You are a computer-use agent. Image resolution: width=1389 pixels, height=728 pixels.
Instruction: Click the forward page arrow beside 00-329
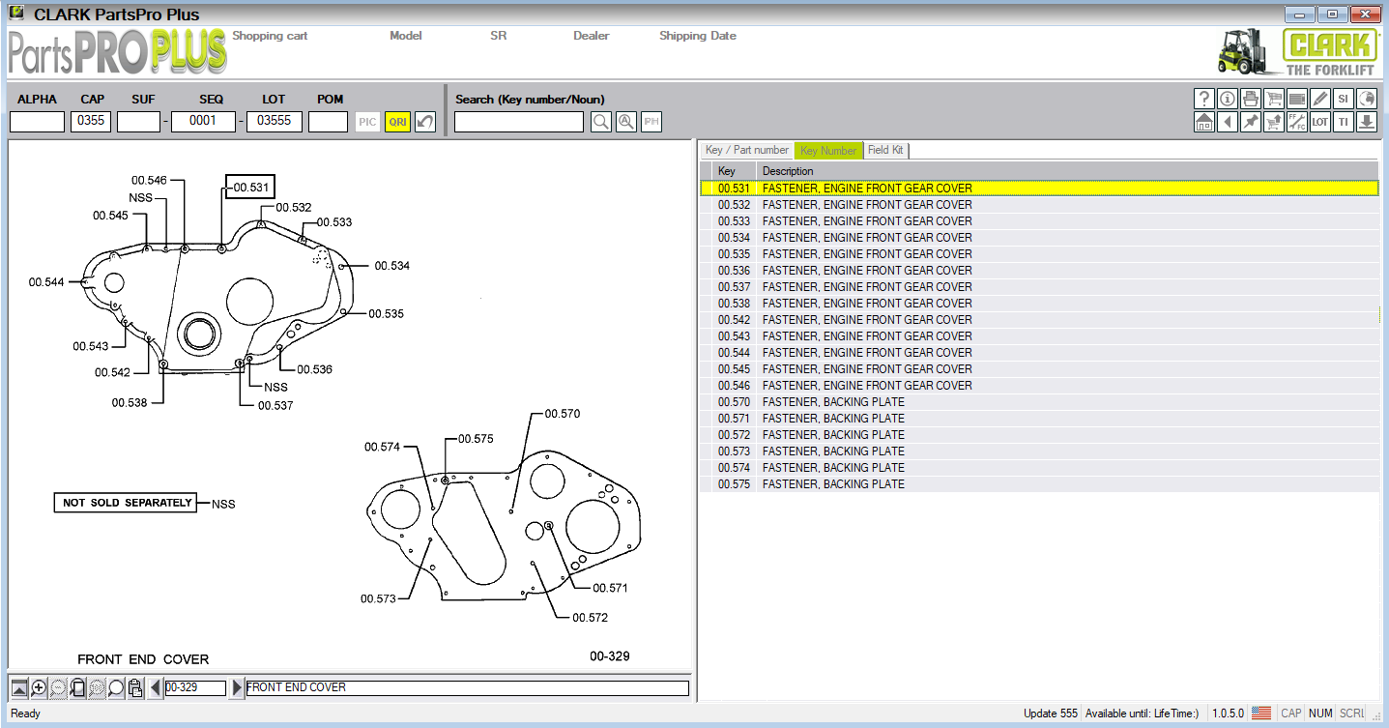[x=237, y=687]
